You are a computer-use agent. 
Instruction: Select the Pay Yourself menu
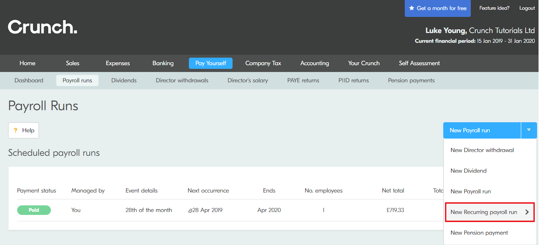[211, 63]
